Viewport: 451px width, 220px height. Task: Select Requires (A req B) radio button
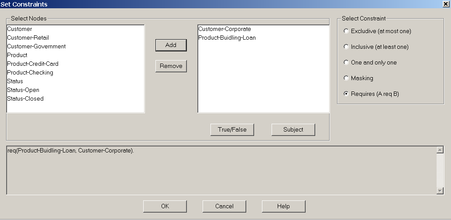point(346,94)
